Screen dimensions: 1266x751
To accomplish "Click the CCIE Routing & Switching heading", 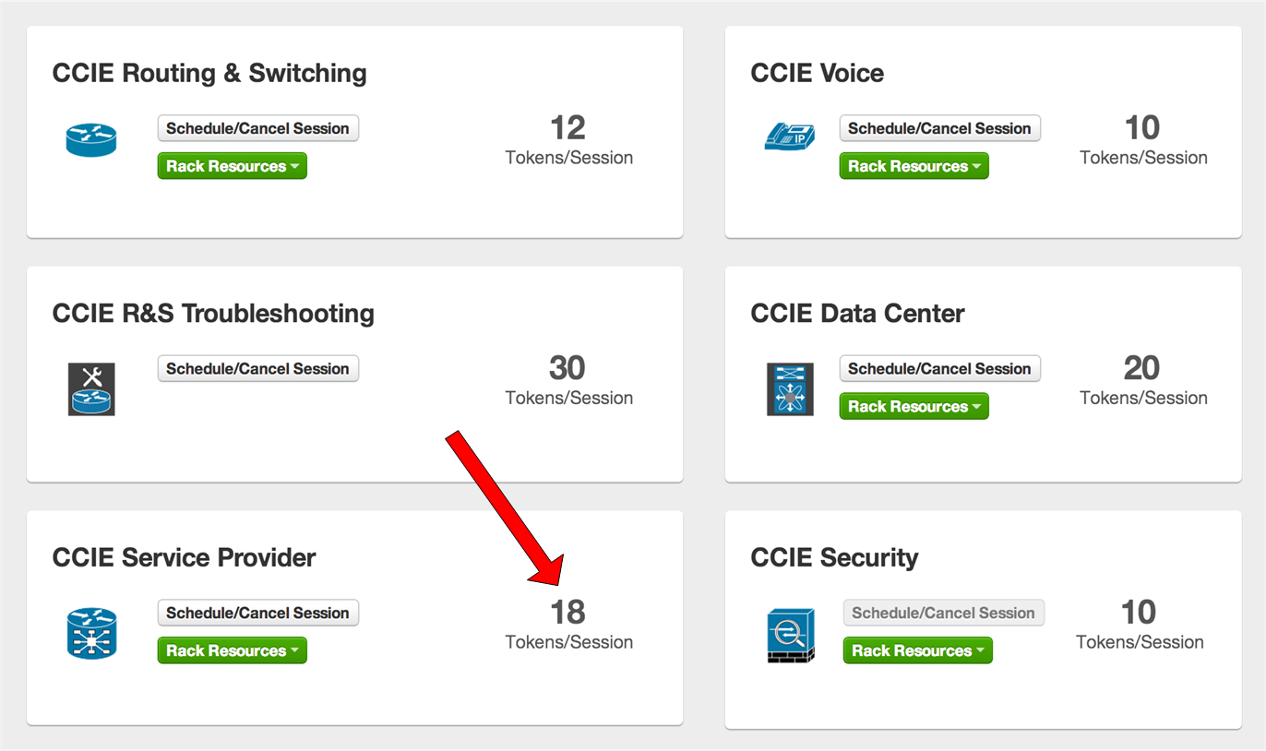I will 209,73.
